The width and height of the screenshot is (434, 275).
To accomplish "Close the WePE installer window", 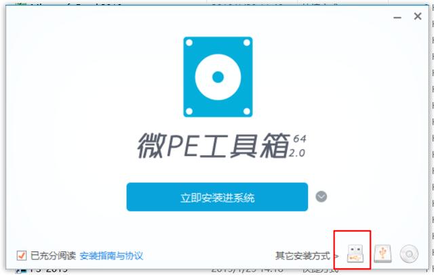I will coord(418,16).
